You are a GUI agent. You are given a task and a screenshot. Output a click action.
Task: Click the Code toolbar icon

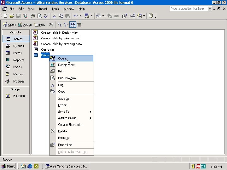(110, 16)
